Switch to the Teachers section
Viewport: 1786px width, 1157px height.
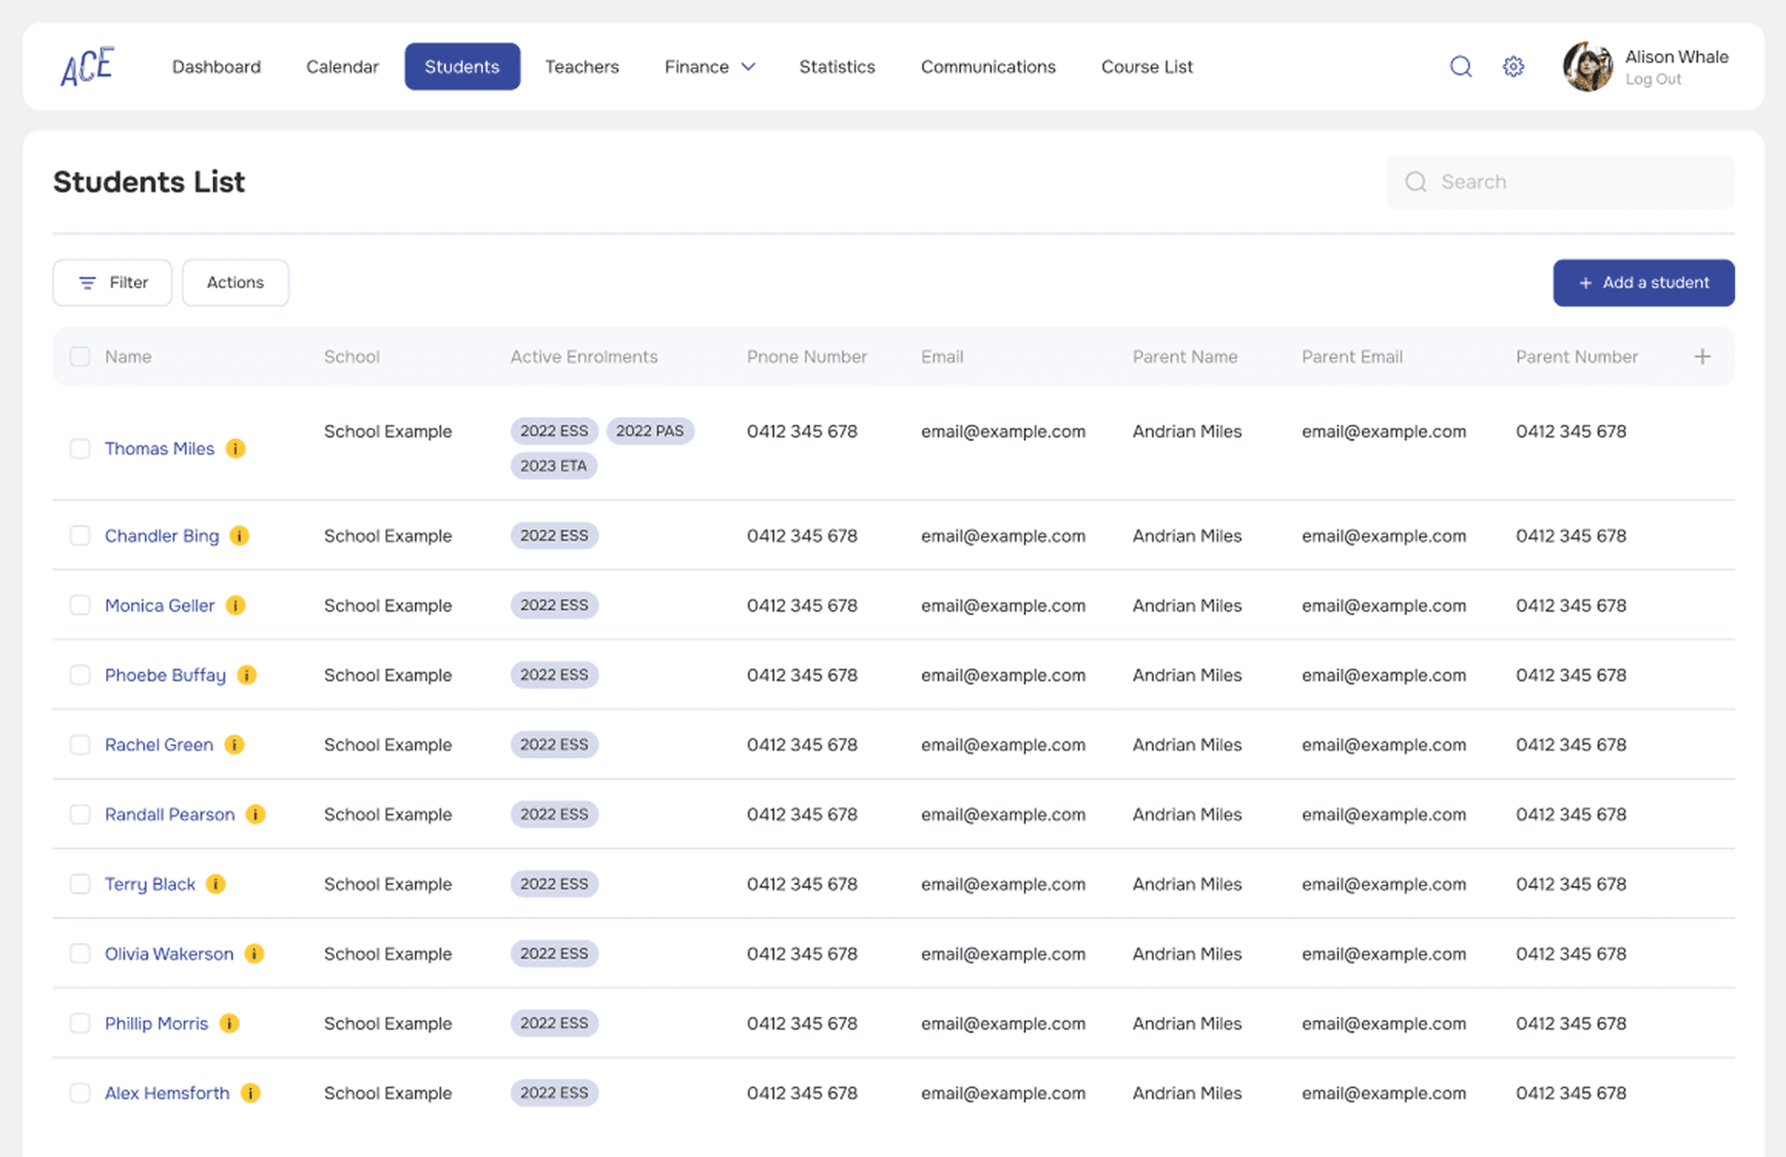click(x=581, y=66)
